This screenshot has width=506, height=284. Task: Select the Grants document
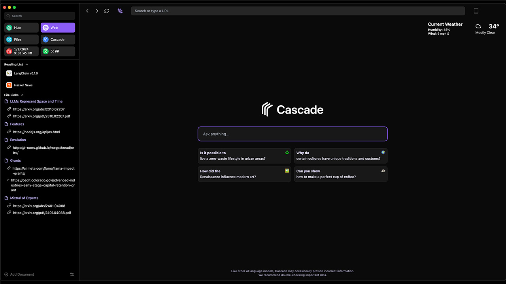pyautogui.click(x=15, y=161)
